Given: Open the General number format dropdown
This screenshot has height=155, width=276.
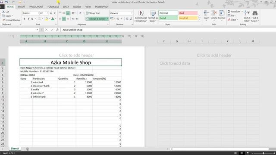Looking at the screenshot, I should 132,13.
